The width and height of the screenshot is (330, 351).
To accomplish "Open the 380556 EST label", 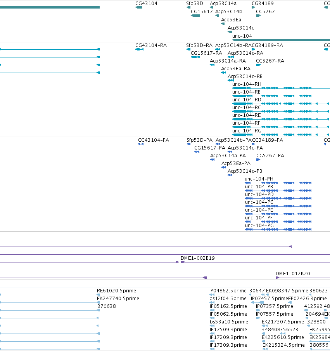I will (319, 345).
